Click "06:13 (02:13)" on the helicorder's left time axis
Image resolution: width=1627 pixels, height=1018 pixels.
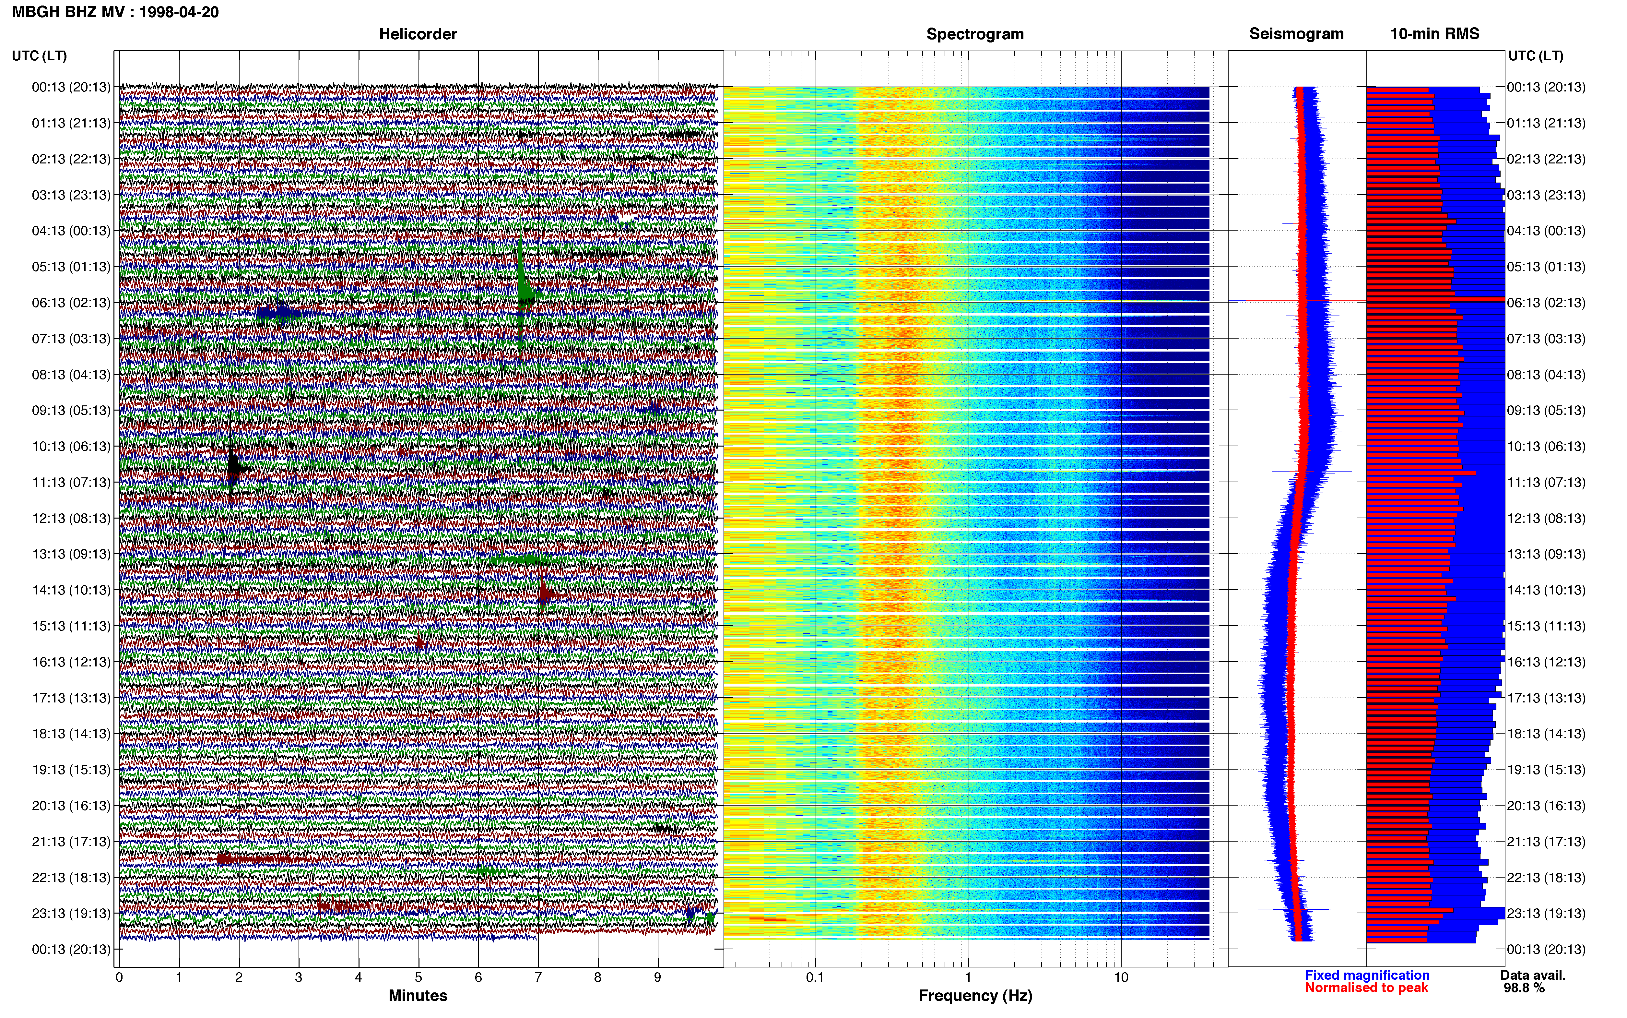tap(71, 303)
